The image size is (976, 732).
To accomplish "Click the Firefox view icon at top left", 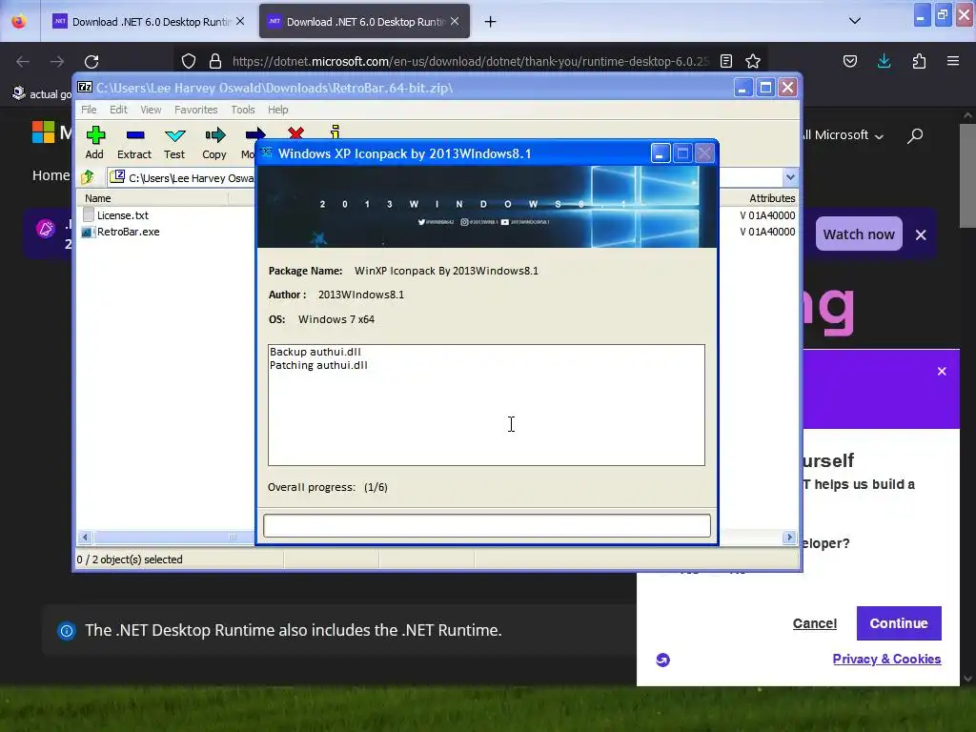I will (x=19, y=21).
